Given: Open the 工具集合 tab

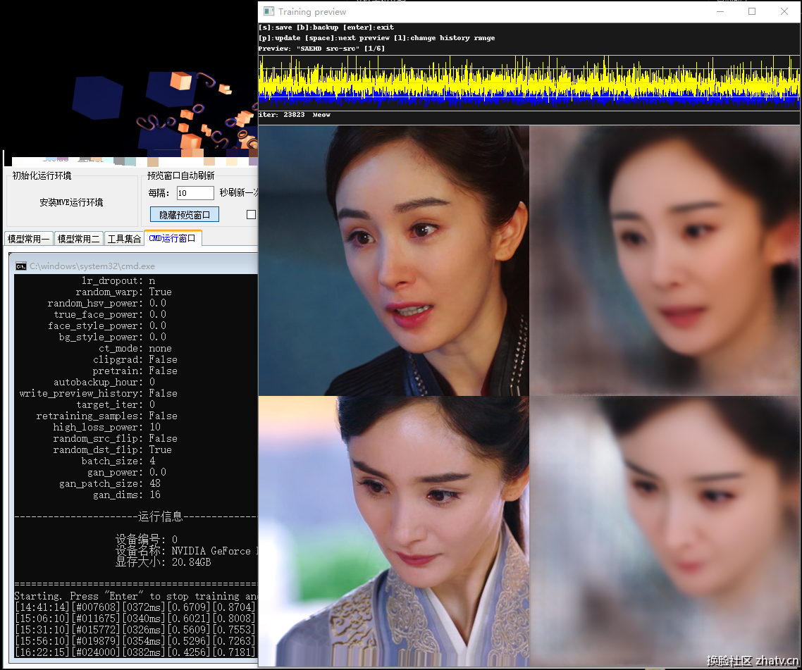Looking at the screenshot, I should [124, 239].
